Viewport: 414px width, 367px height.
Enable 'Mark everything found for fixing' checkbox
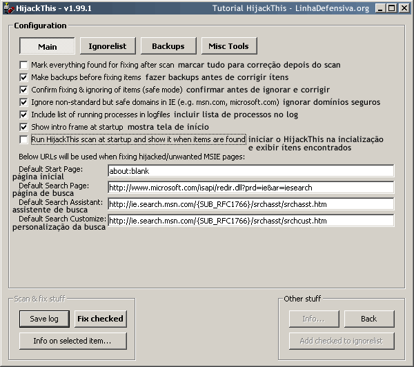coord(24,65)
